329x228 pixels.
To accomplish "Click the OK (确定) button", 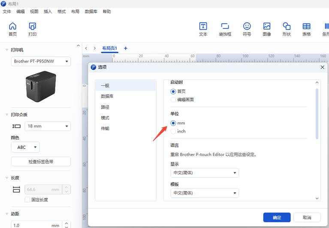I will [x=277, y=217].
